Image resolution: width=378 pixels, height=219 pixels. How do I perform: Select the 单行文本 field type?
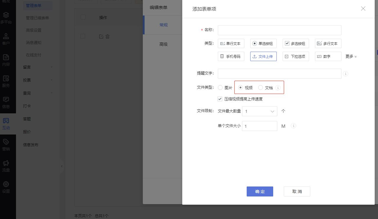point(231,44)
